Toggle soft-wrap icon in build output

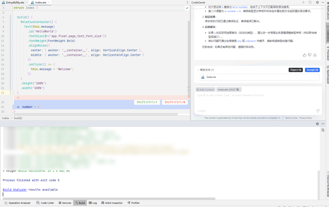pyautogui.click(x=323, y=130)
